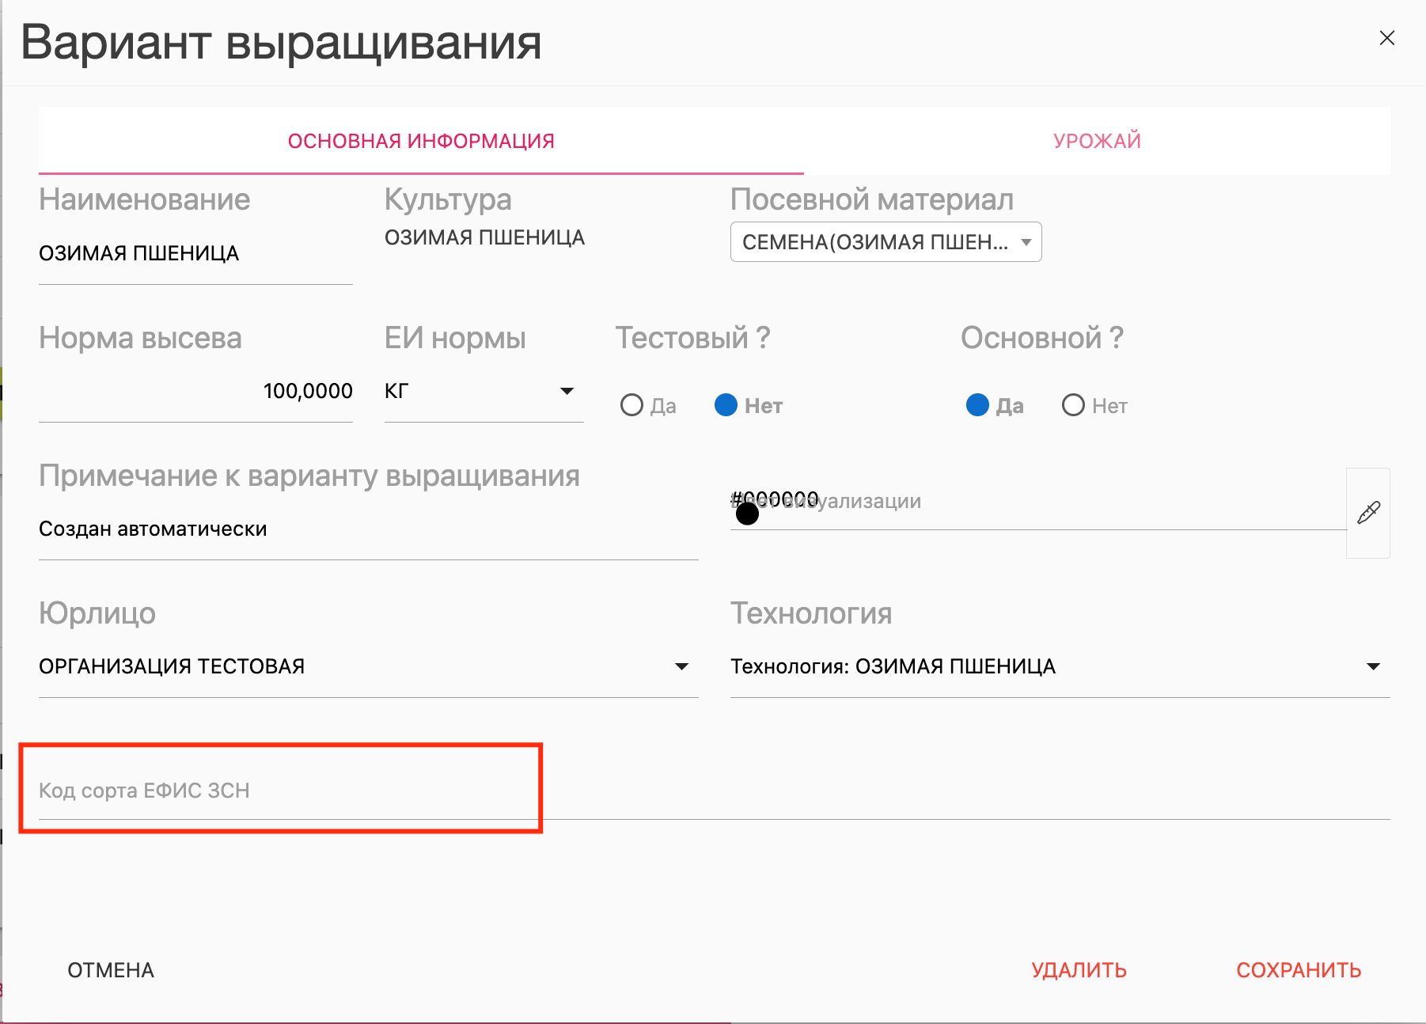This screenshot has height=1024, width=1426.
Task: Click the Наименование text field
Action: [x=195, y=254]
